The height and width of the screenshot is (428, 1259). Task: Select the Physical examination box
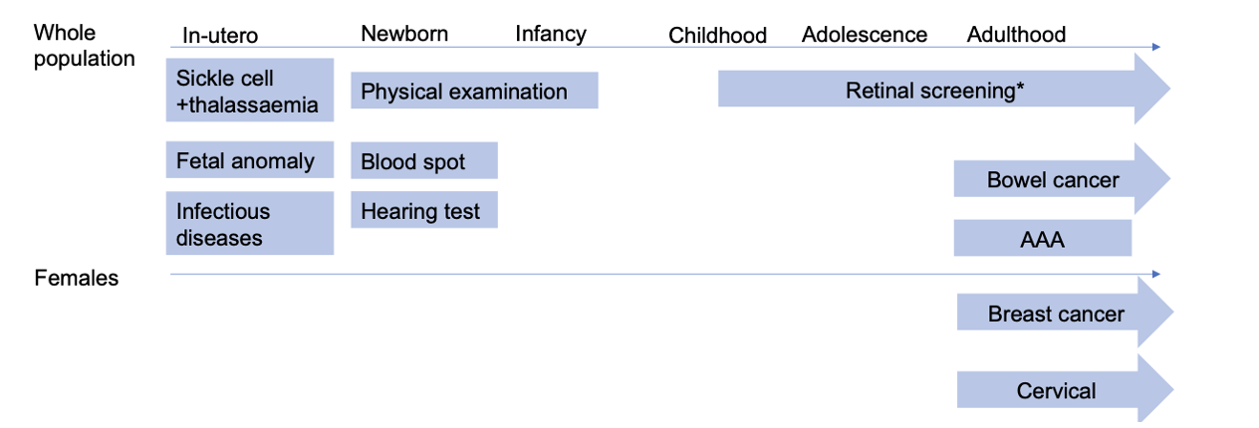coord(473,92)
